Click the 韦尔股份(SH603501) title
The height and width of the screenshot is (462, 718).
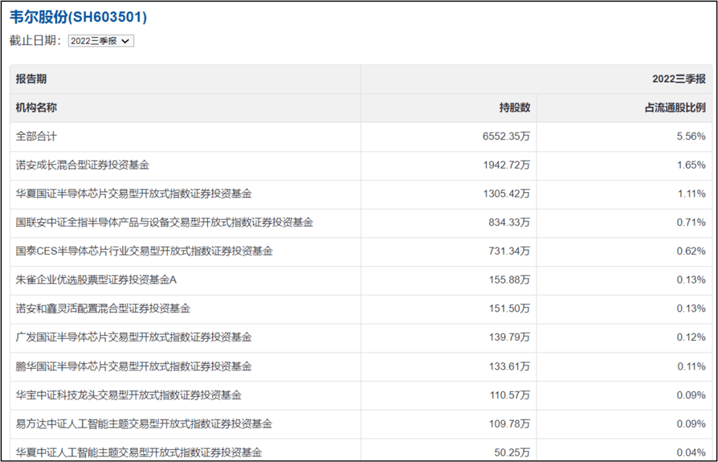click(x=78, y=17)
